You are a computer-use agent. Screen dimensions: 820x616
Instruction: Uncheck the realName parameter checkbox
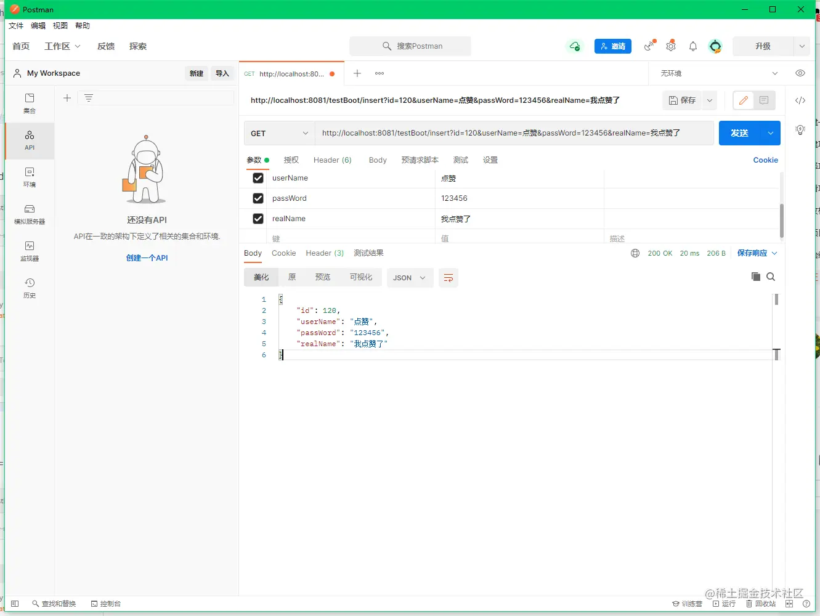[x=258, y=219]
